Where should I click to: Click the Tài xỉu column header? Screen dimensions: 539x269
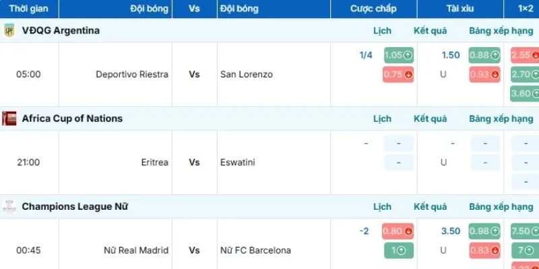pos(459,9)
